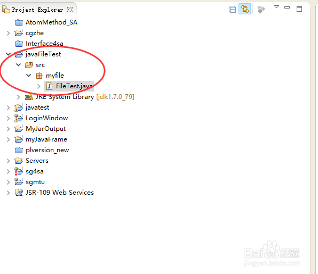Select the sg4sa project label
The width and height of the screenshot is (318, 274).
pos(35,171)
